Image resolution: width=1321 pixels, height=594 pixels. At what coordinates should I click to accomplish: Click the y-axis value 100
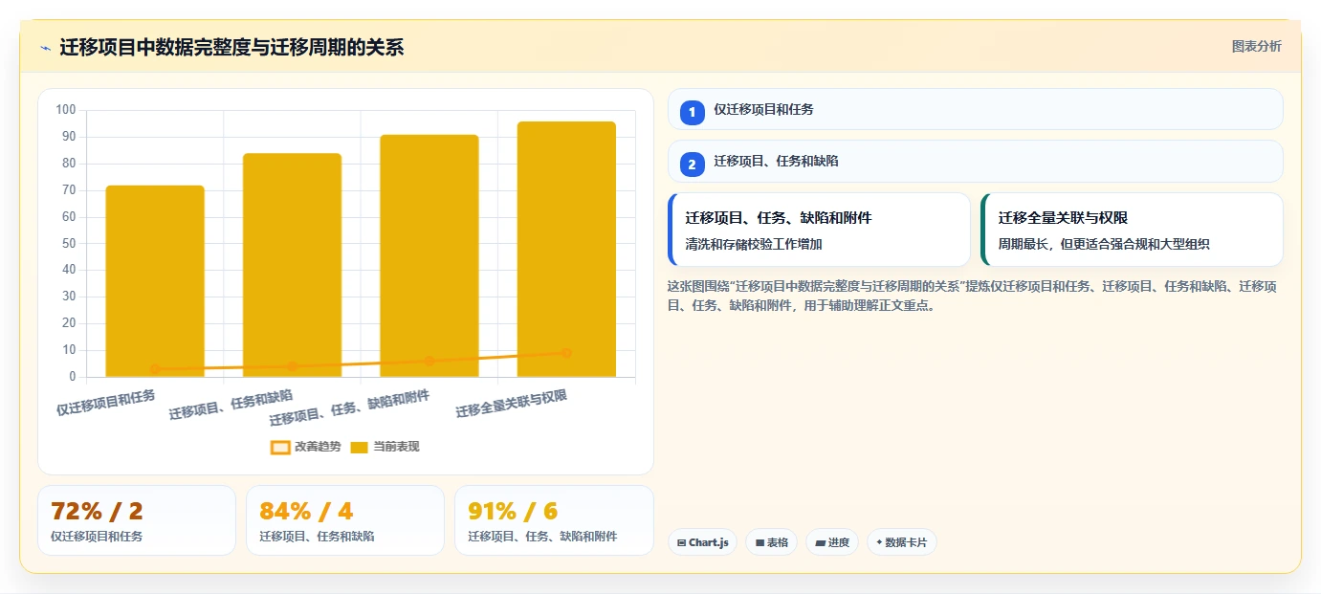coord(66,110)
